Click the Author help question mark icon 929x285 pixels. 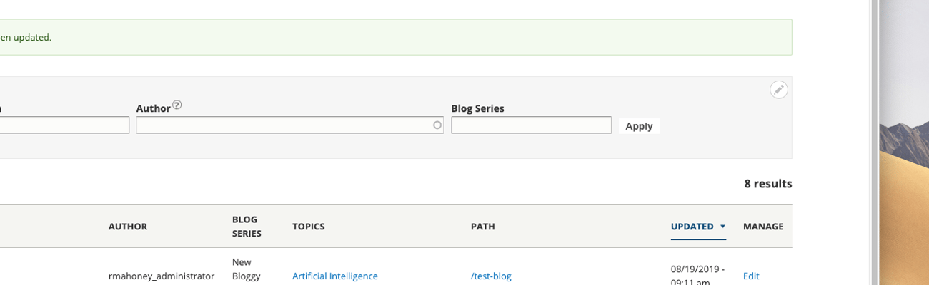[177, 105]
